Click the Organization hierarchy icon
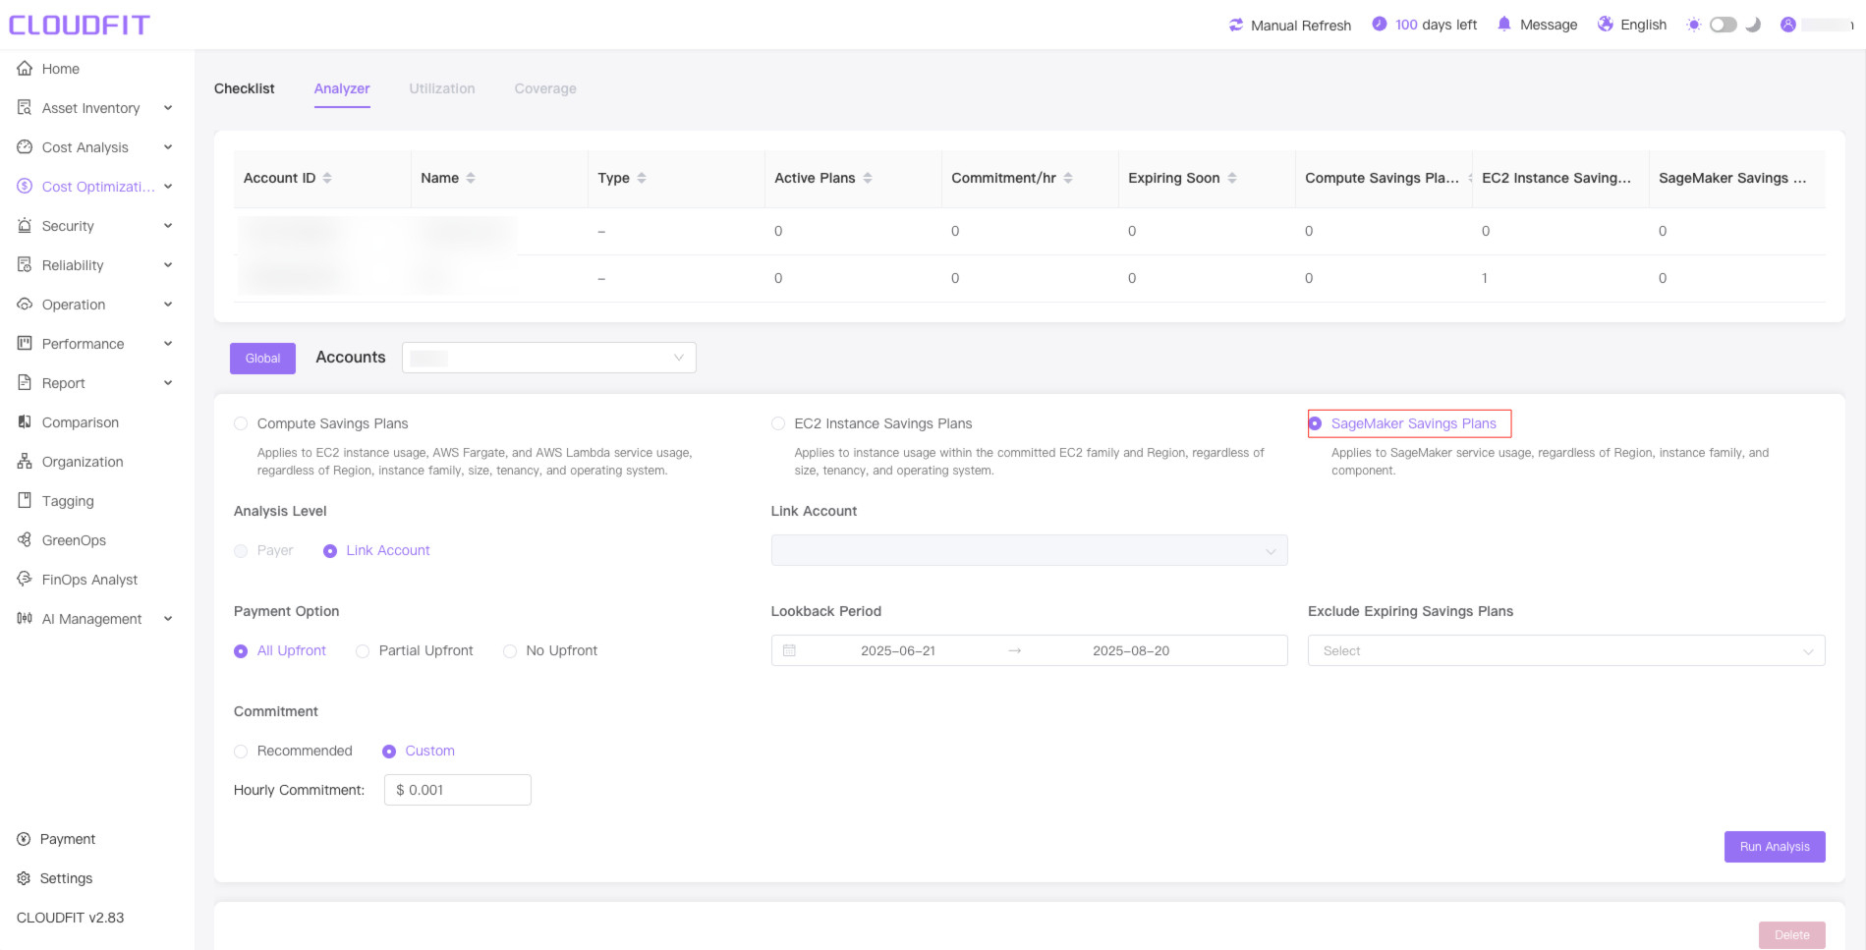1866x950 pixels. point(25,462)
